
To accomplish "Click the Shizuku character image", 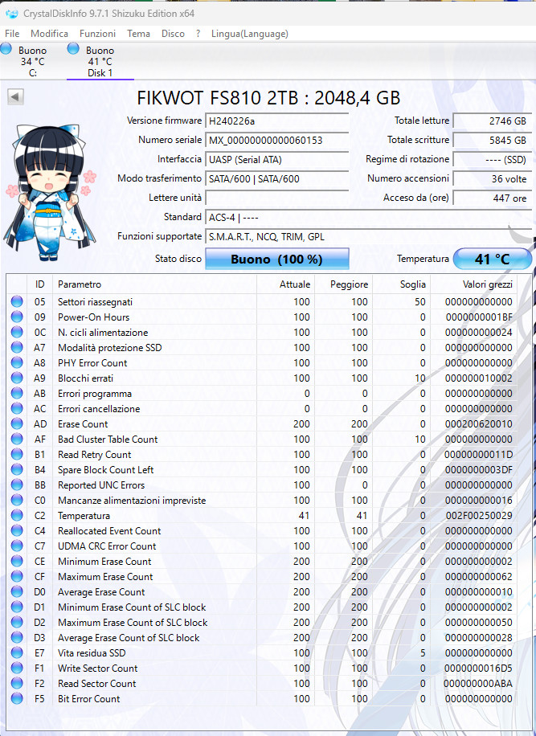I will pos(51,192).
